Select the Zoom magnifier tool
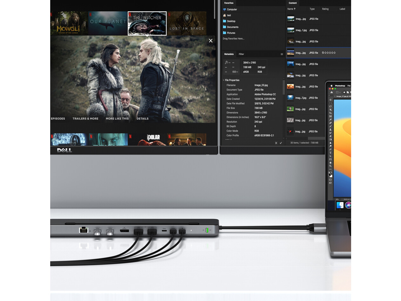401x301 pixels. tap(330, 166)
